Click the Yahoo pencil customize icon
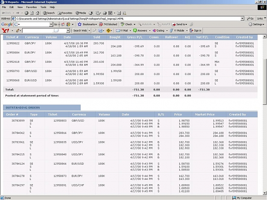 pos(18,31)
